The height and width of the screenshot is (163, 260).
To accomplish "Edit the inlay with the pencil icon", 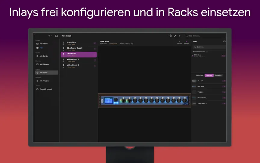I will pos(175,36).
